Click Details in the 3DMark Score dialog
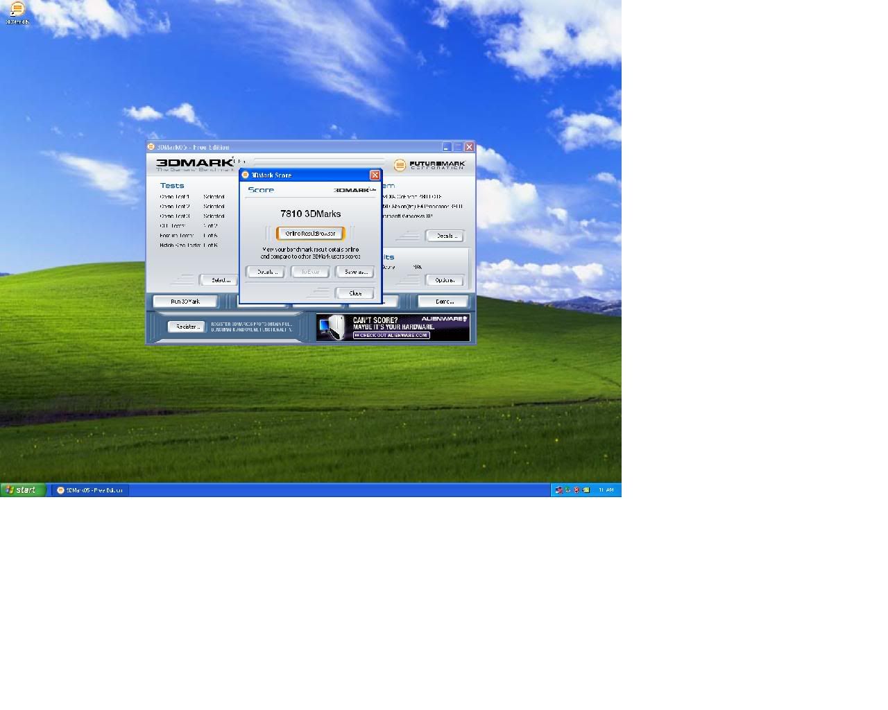 tap(266, 272)
